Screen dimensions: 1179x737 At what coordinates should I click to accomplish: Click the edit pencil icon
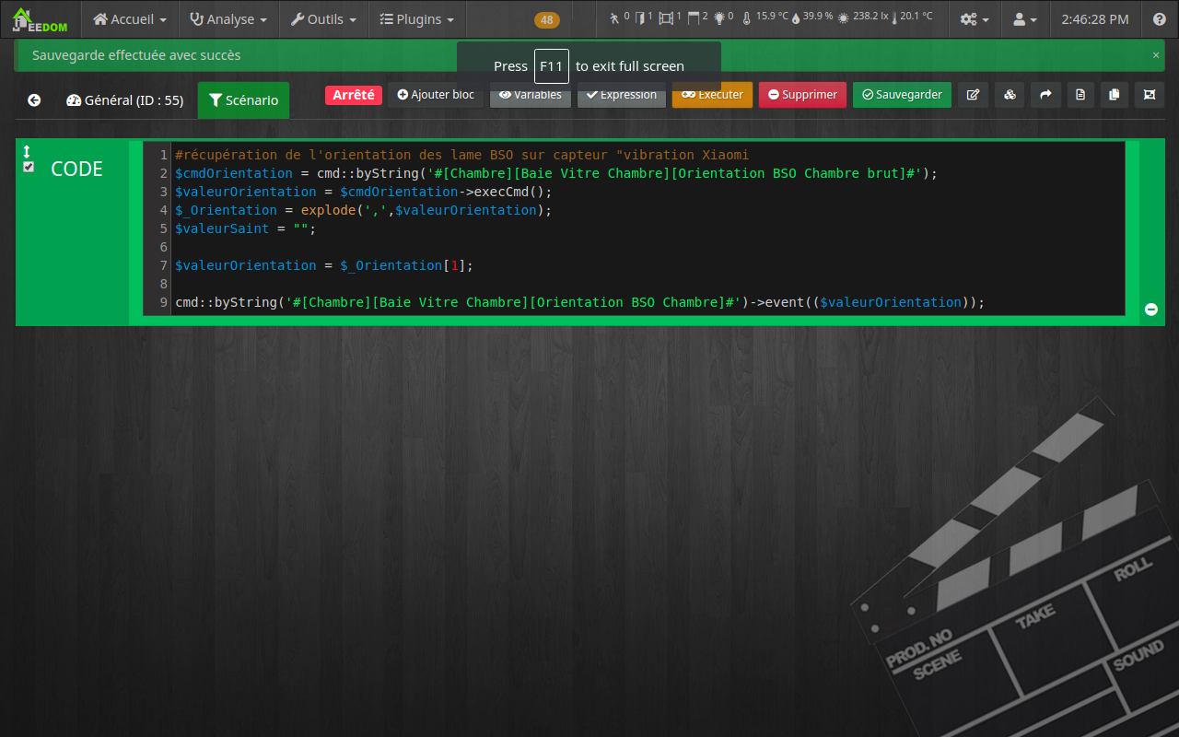tap(973, 95)
